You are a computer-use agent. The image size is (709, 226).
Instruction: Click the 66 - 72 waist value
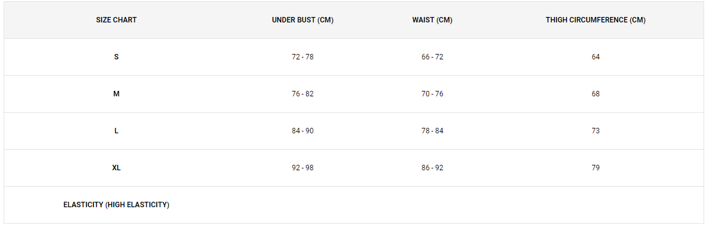coord(432,57)
